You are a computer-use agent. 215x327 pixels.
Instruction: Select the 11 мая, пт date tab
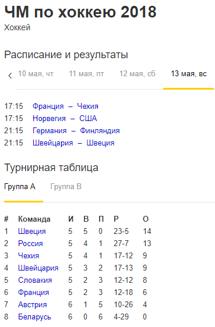pos(86,74)
